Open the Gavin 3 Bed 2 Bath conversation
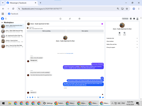The height and width of the screenshot is (106, 142). click(x=12, y=31)
